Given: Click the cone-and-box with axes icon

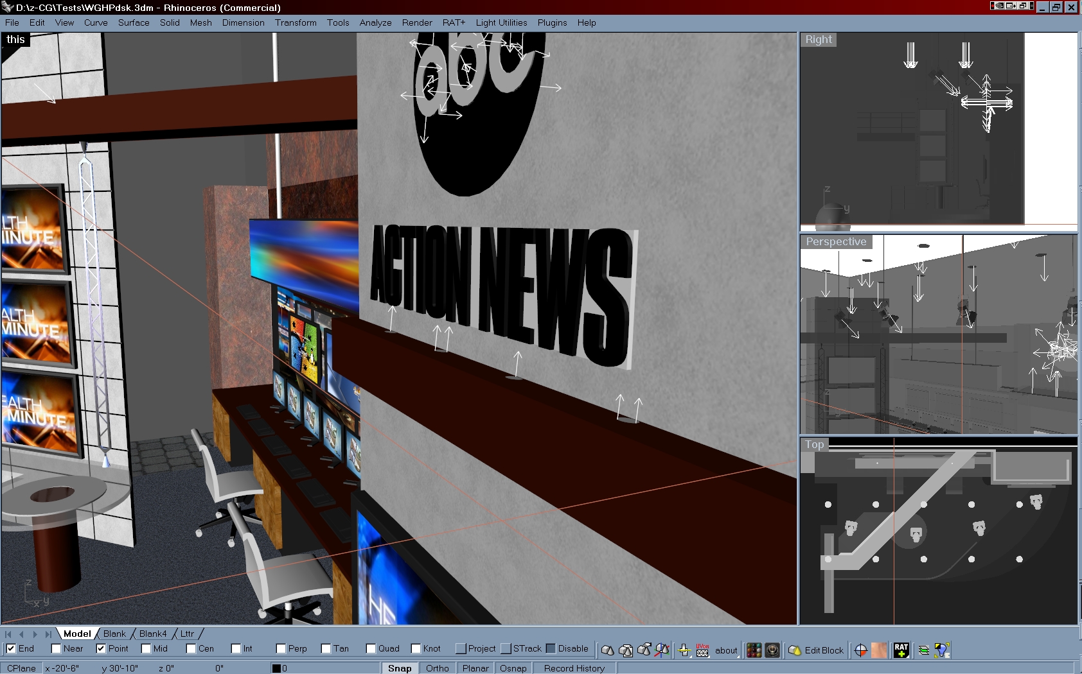Looking at the screenshot, I should click(662, 650).
